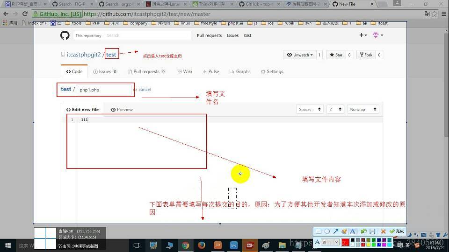Switch to the Wiki tab
Image resolution: width=449 pixels, height=252 pixels.
tap(184, 71)
